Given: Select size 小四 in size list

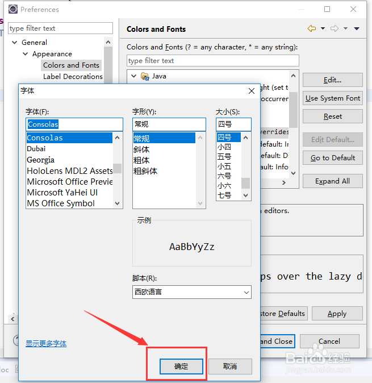Looking at the screenshot, I should 229,147.
